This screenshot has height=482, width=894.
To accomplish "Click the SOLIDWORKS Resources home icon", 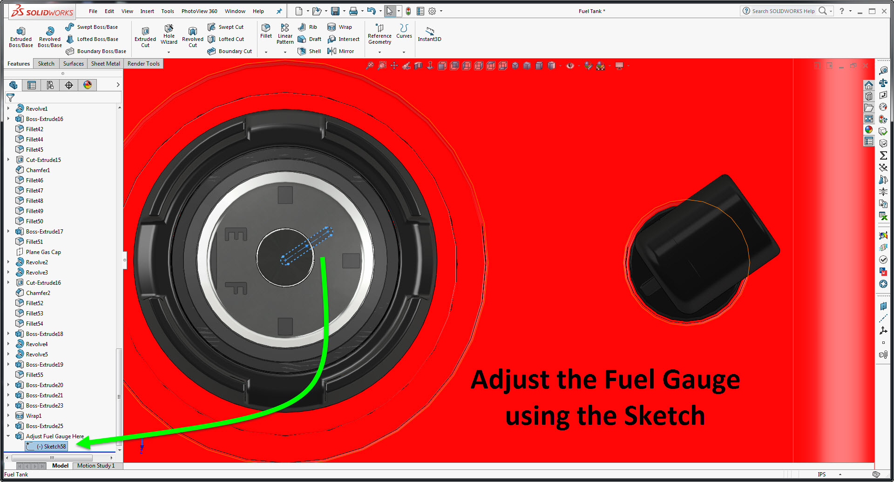I will (x=869, y=85).
